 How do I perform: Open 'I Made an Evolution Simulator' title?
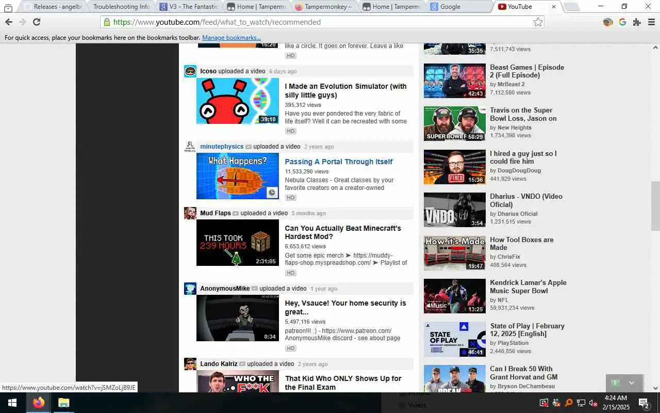coord(345,91)
